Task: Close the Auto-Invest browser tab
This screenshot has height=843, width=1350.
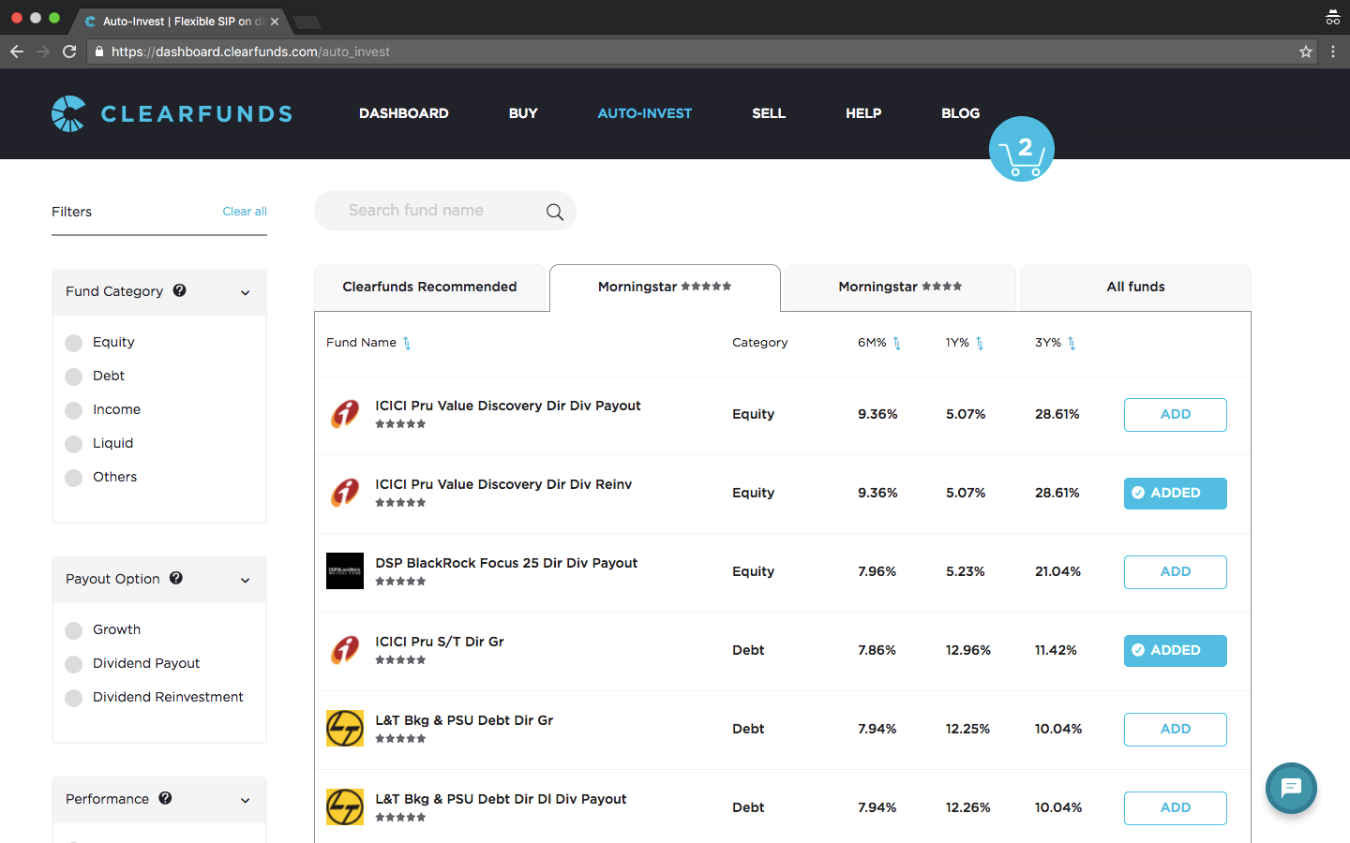Action: coord(275,22)
